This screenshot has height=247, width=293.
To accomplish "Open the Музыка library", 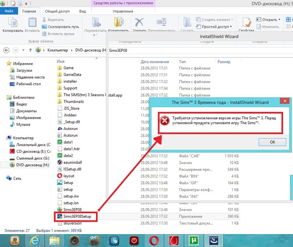I will point(20,124).
